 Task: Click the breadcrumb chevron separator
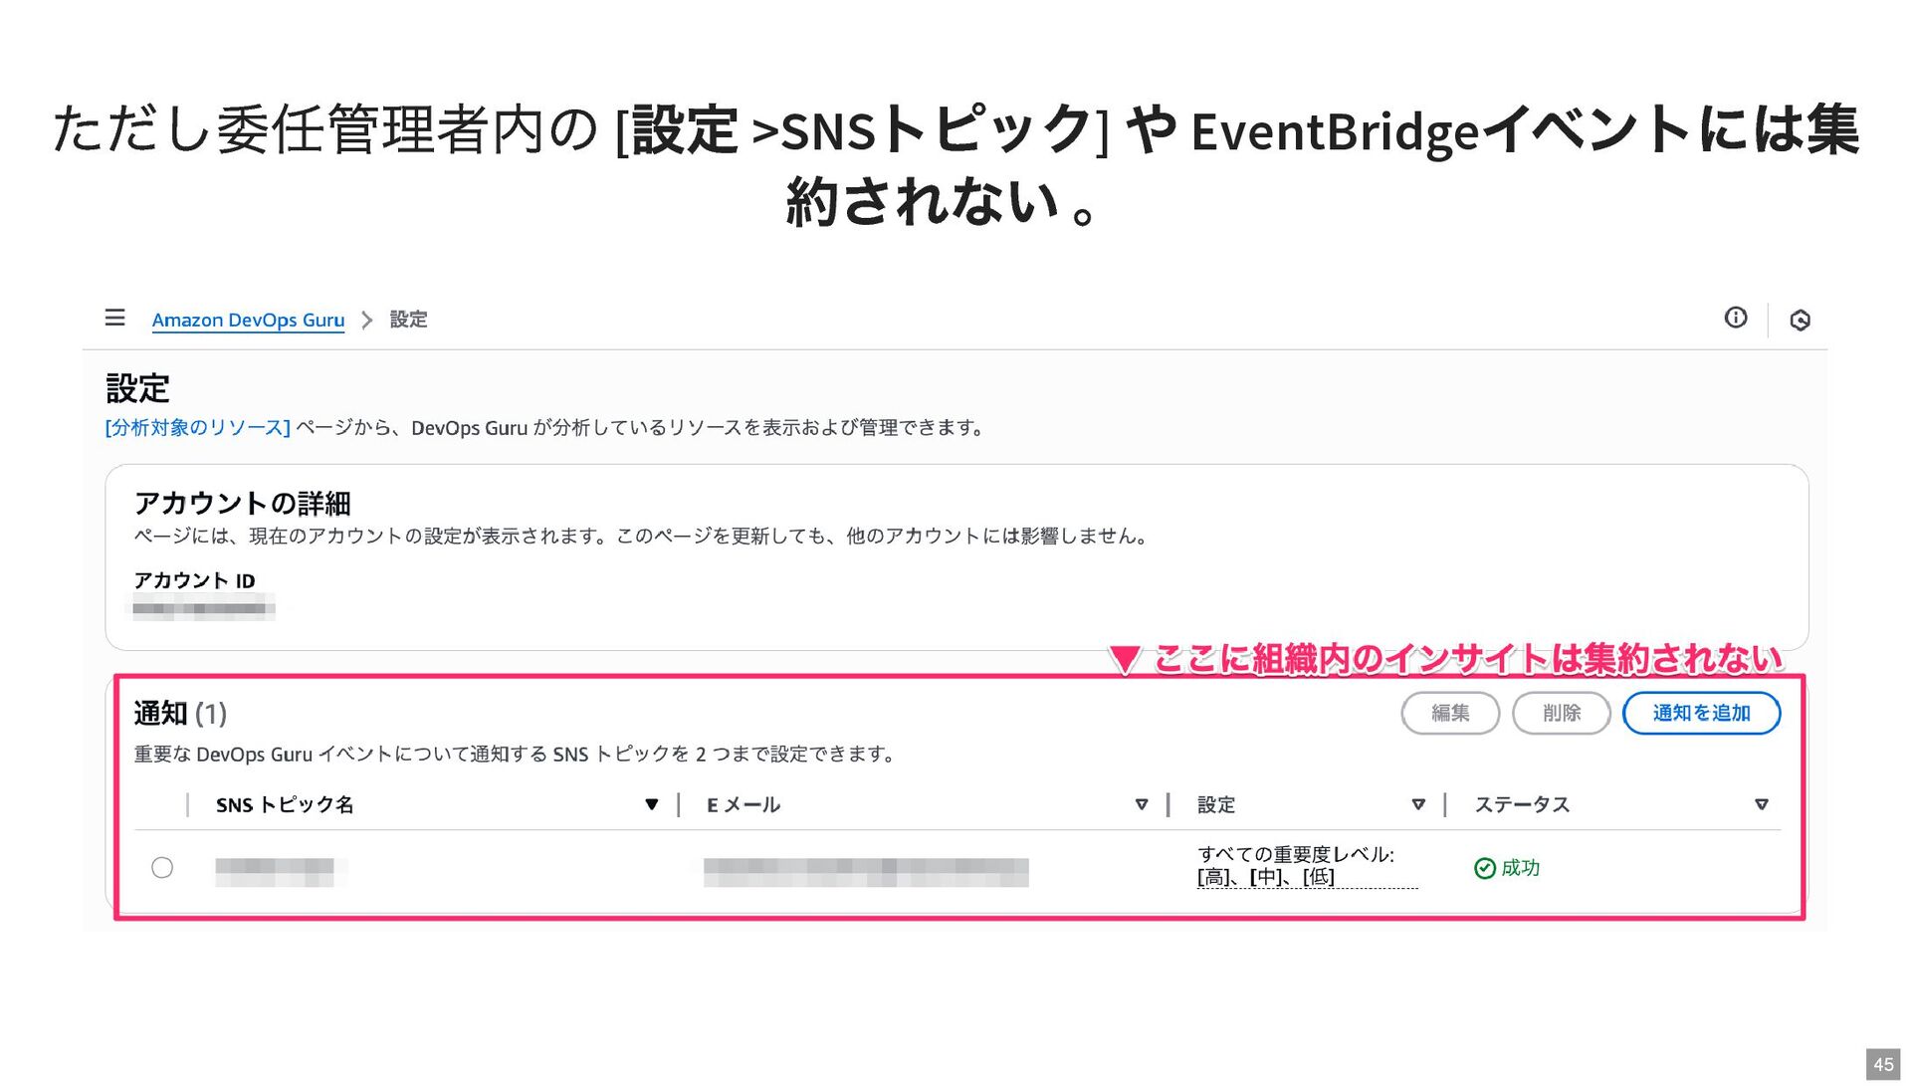point(367,320)
